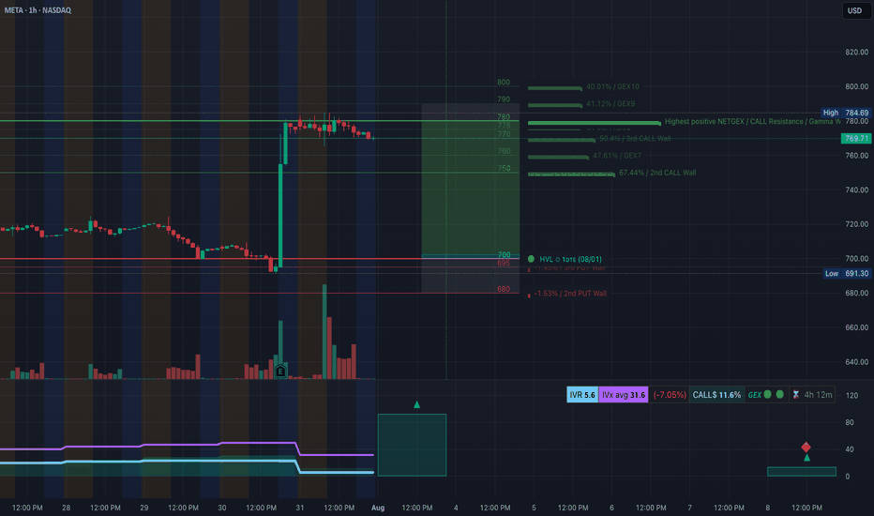Click the date 29 on the time axis
This screenshot has width=874, height=516.
click(143, 508)
